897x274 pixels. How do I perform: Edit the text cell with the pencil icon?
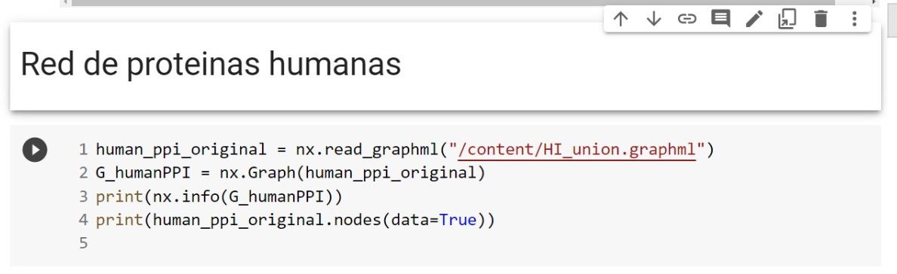coord(754,19)
